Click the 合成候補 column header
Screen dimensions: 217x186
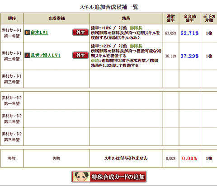point(57,19)
